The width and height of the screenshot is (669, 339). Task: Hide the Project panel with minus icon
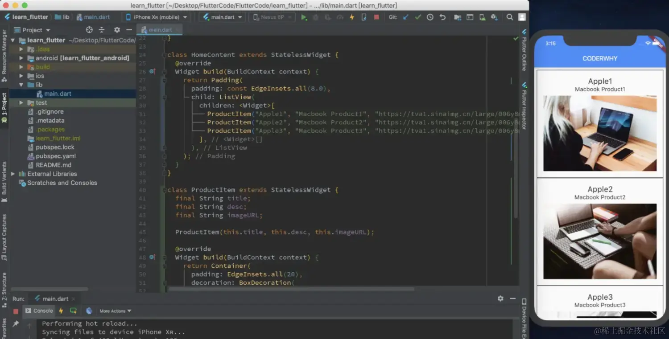(129, 30)
